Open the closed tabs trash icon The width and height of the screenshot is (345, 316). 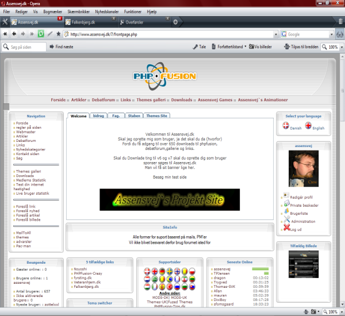(340, 21)
